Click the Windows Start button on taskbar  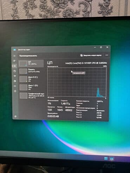tap(106, 159)
